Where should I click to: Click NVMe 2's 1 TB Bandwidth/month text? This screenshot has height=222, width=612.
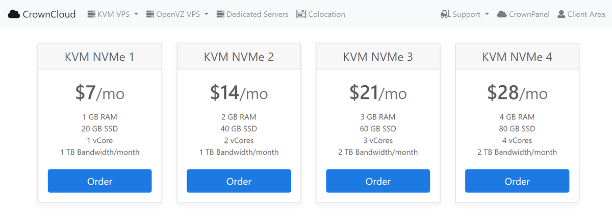[239, 152]
